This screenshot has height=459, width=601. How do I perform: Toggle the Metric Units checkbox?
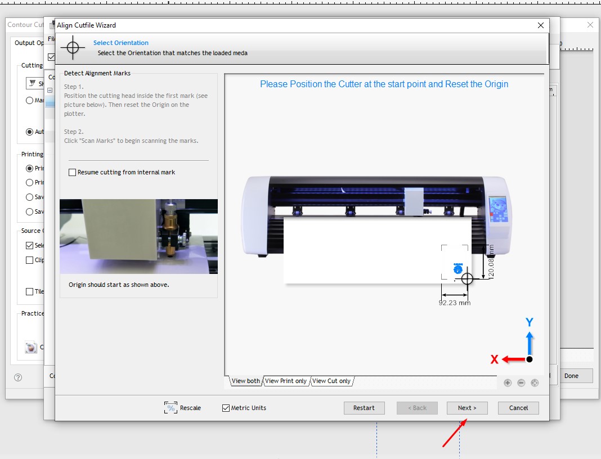tap(226, 408)
